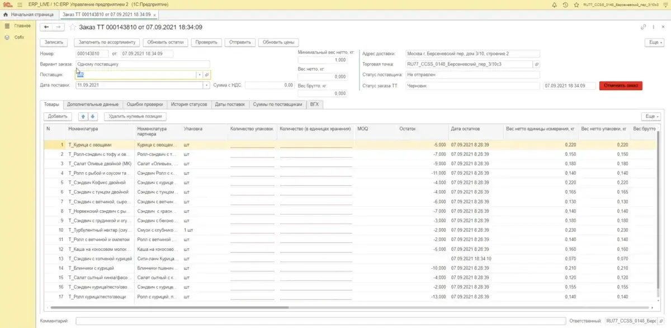Copy link to the order document
This screenshot has width=671, height=328.
(x=644, y=27)
